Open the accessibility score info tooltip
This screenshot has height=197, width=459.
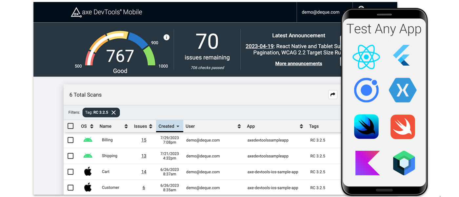(166, 37)
